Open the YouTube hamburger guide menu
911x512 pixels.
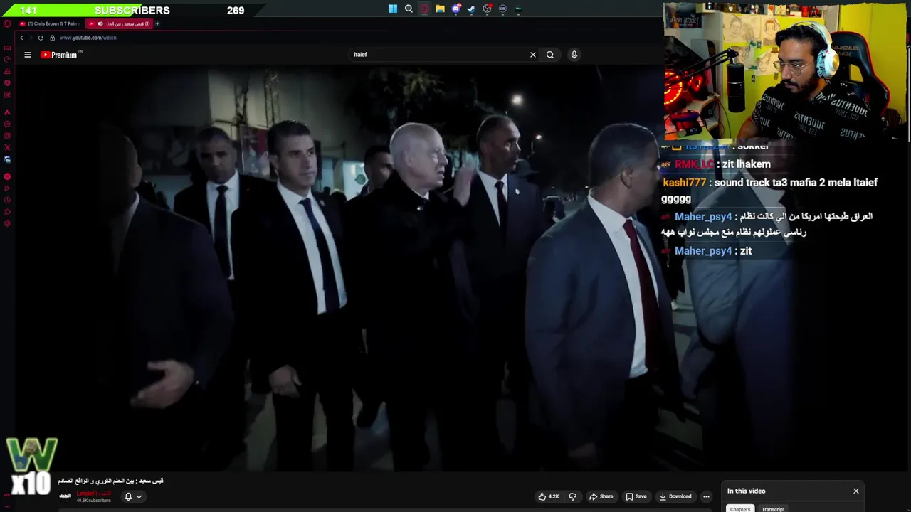pos(28,55)
